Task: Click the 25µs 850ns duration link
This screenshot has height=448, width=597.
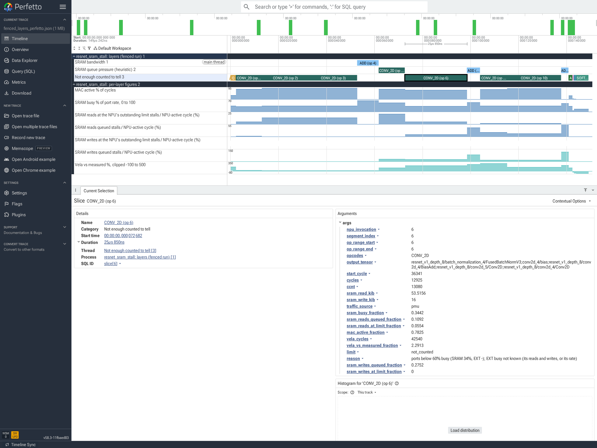Action: (x=114, y=242)
